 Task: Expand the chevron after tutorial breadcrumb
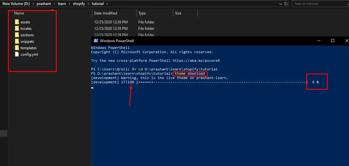107,4
